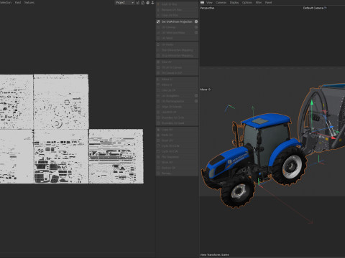Open the viewport Options menu
The width and height of the screenshot is (345, 258).
click(247, 2)
